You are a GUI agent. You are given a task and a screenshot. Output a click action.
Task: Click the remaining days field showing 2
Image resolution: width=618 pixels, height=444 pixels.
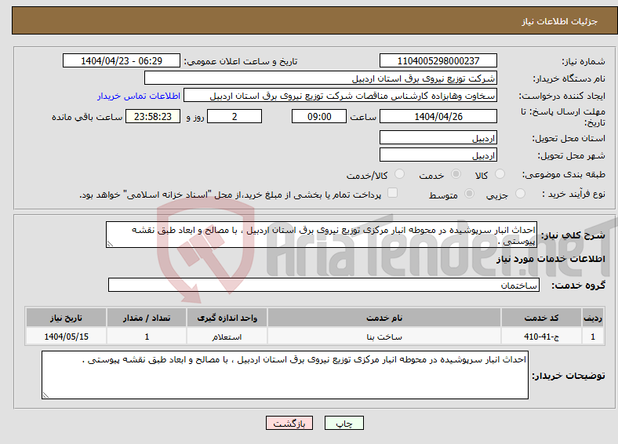pyautogui.click(x=234, y=116)
